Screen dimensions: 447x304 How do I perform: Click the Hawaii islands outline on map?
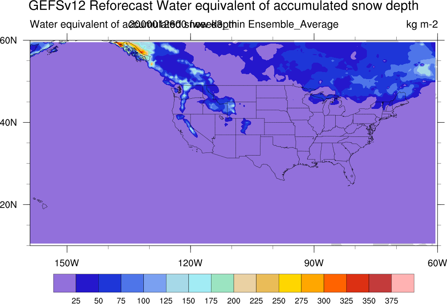41,203
